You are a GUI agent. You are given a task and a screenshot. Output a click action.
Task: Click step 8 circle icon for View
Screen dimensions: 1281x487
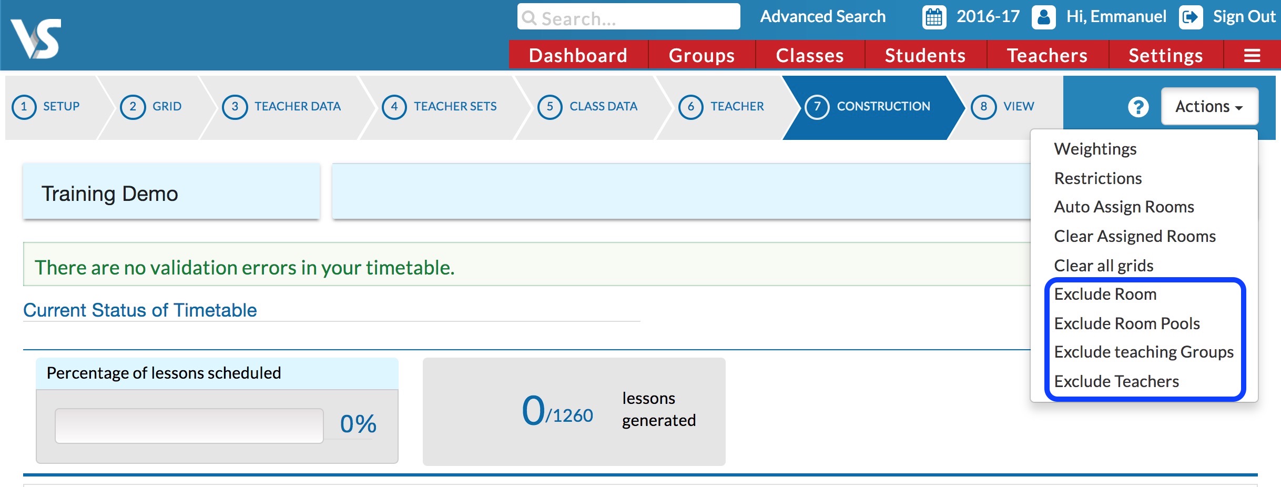[x=983, y=107]
